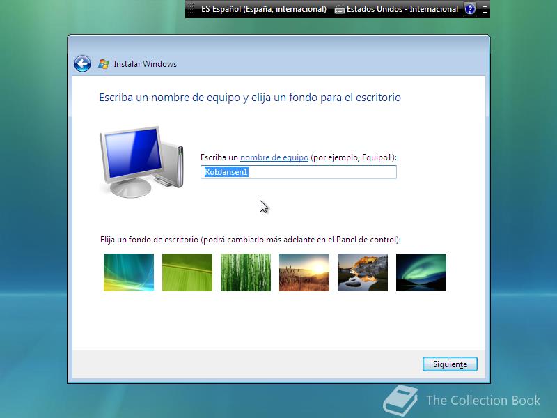Click the heading 'Escriba un nombre de equipo y elija...'
The image size is (557, 418).
(250, 98)
